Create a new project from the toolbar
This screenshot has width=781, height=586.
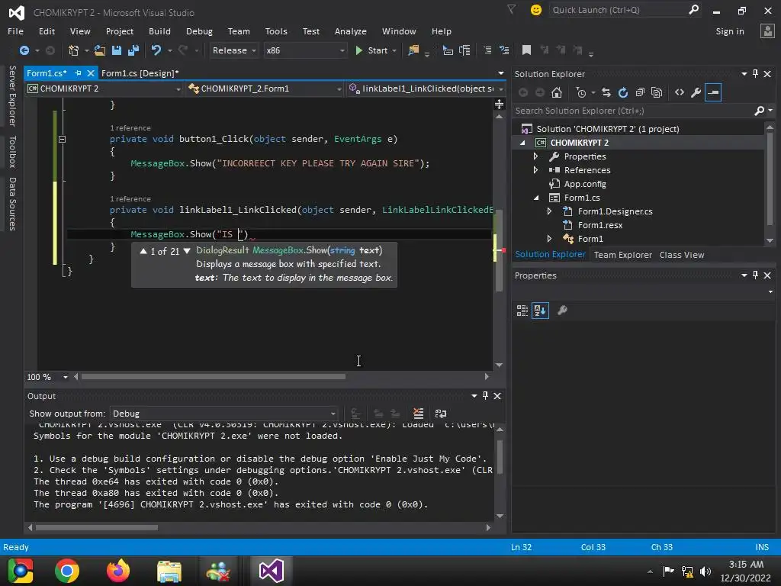click(x=73, y=50)
